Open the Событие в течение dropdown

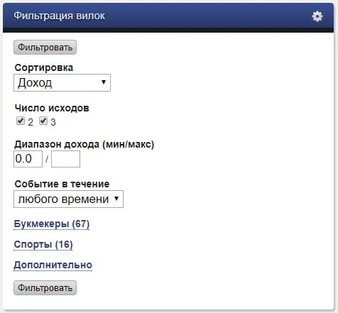click(68, 199)
